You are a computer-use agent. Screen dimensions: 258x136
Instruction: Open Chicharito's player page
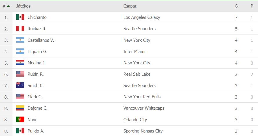click(37, 17)
